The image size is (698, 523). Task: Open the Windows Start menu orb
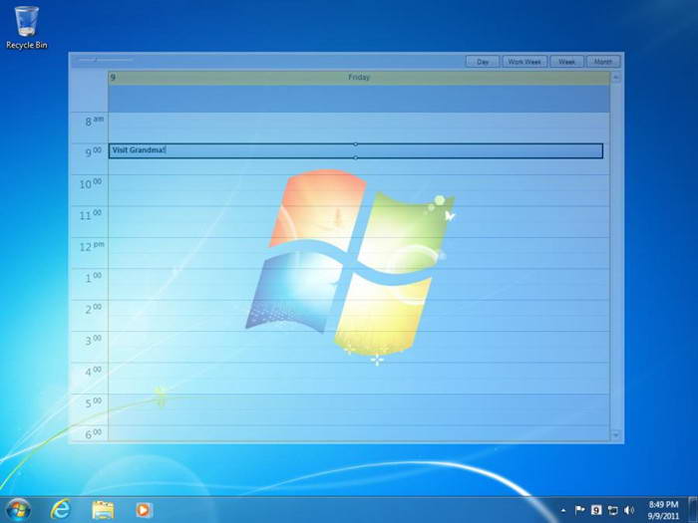tap(18, 510)
